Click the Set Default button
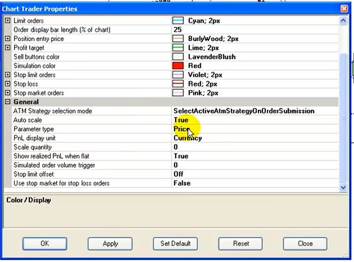 [175, 244]
